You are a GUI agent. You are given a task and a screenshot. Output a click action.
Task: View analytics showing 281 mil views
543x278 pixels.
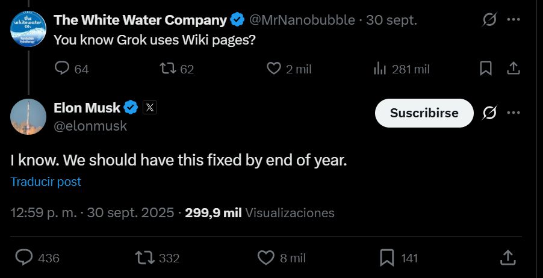coord(380,69)
